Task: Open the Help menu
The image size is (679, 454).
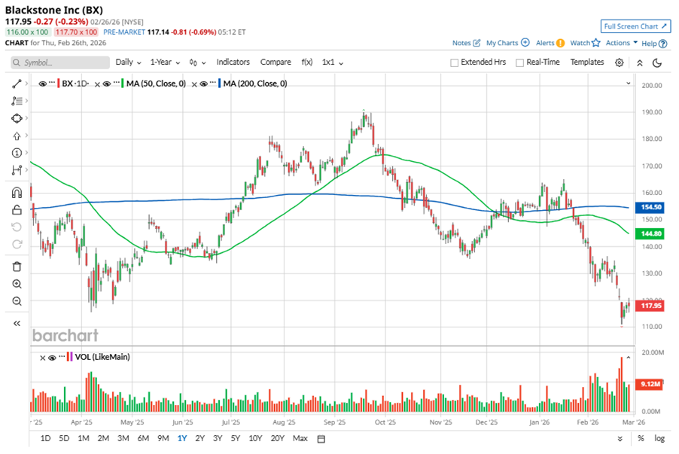Action: pos(654,44)
